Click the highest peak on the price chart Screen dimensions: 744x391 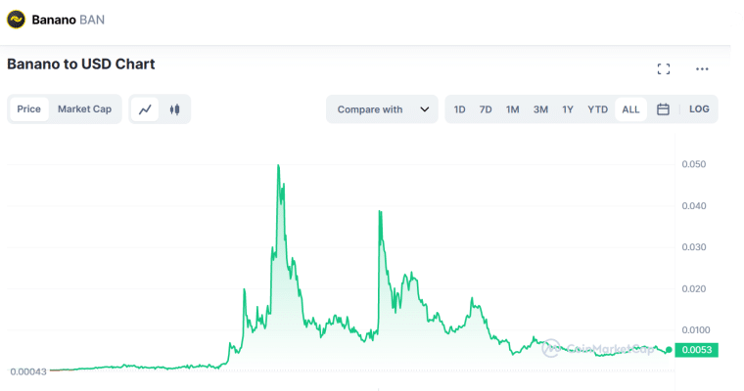tap(279, 166)
